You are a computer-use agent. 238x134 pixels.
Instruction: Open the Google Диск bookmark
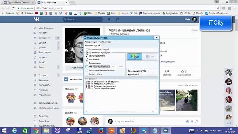(x=170, y=13)
